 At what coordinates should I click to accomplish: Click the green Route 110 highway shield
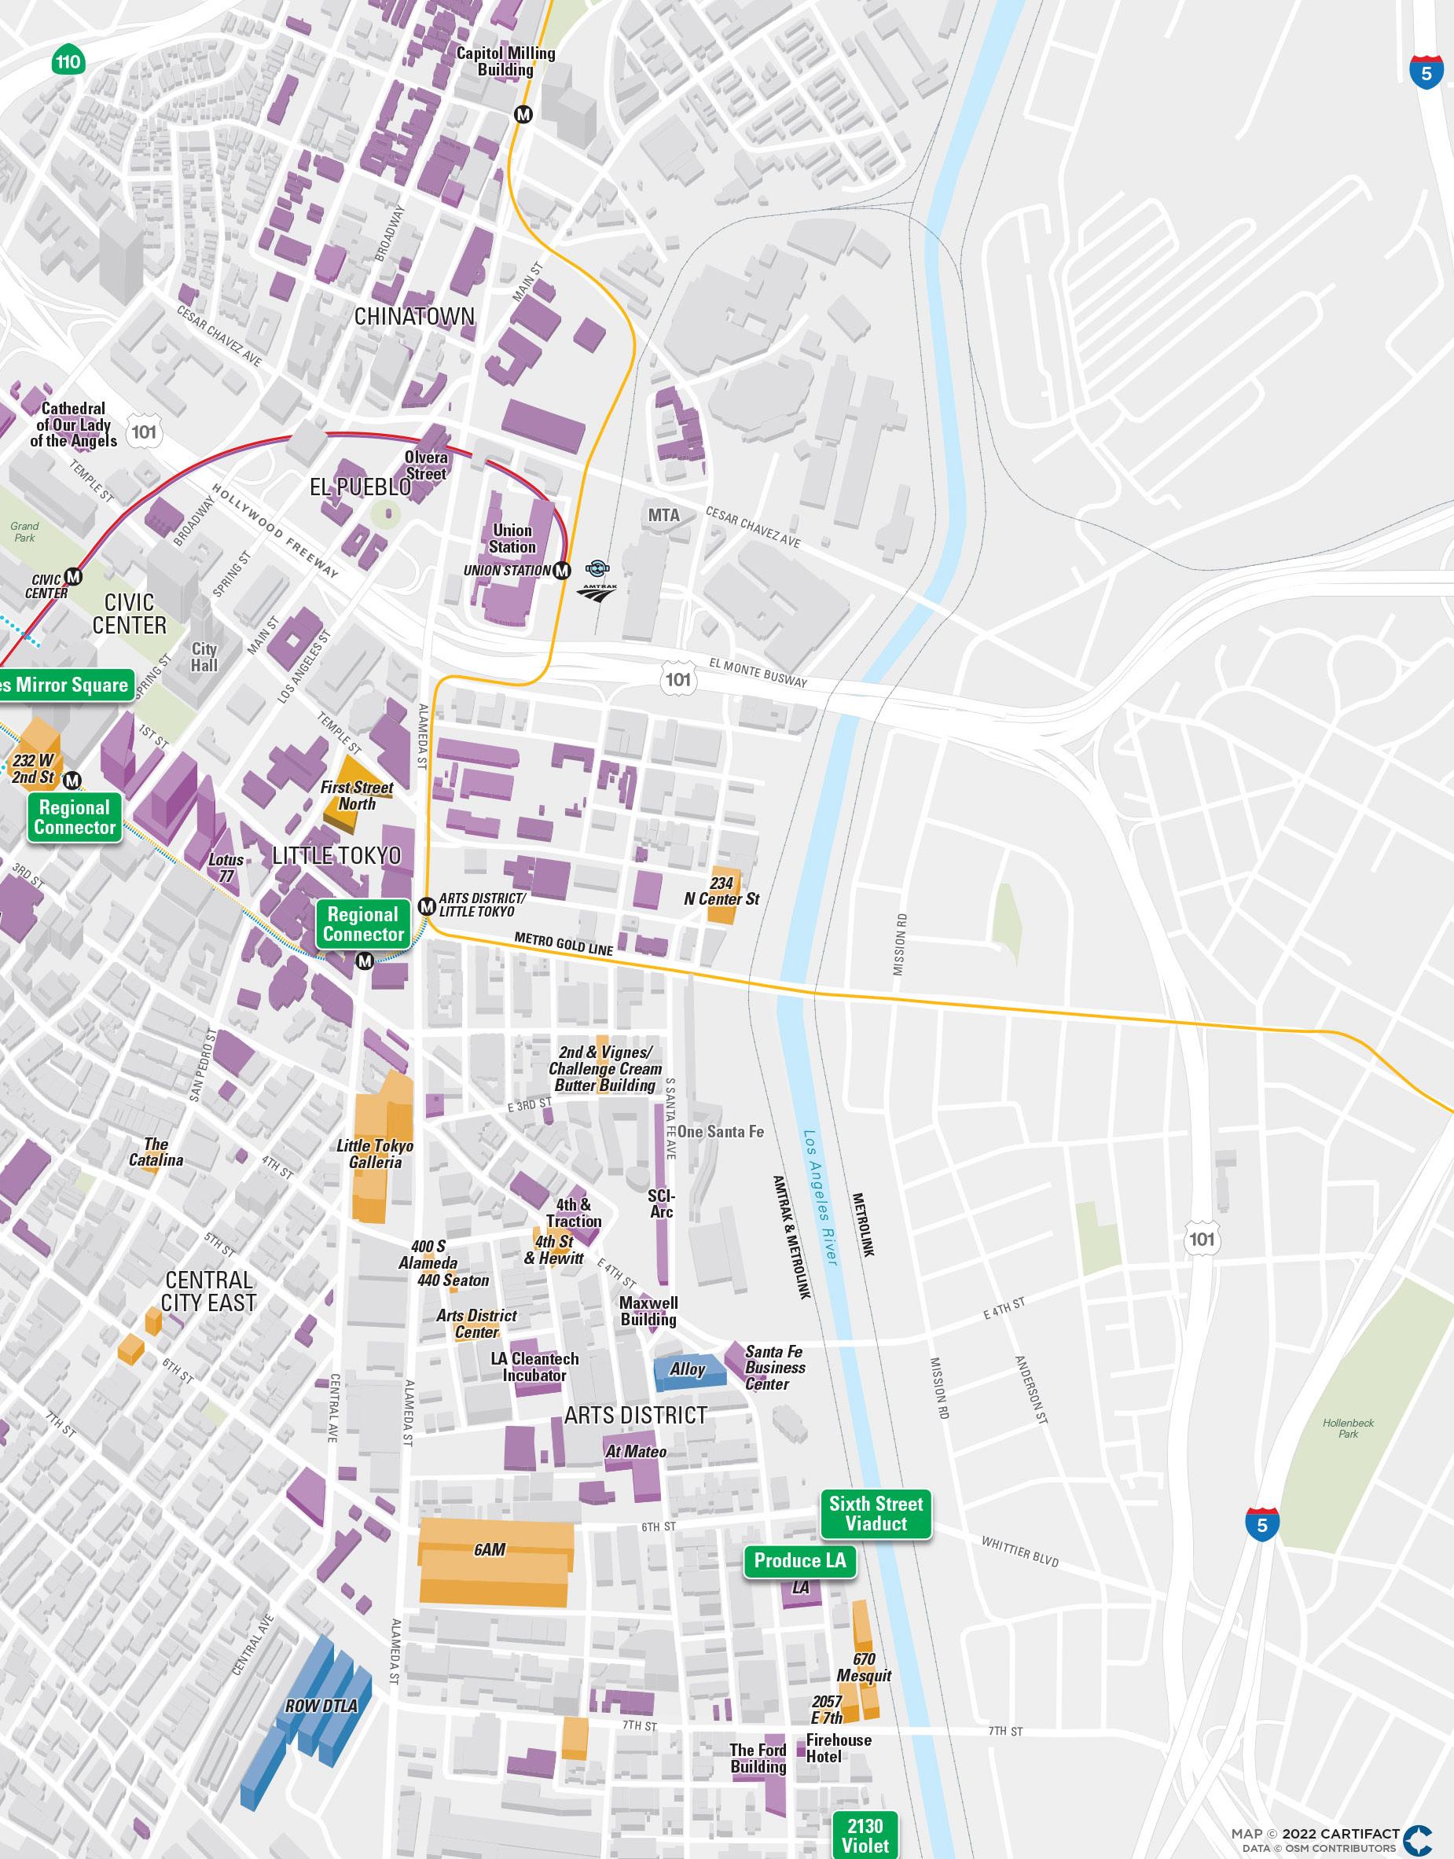pos(68,61)
